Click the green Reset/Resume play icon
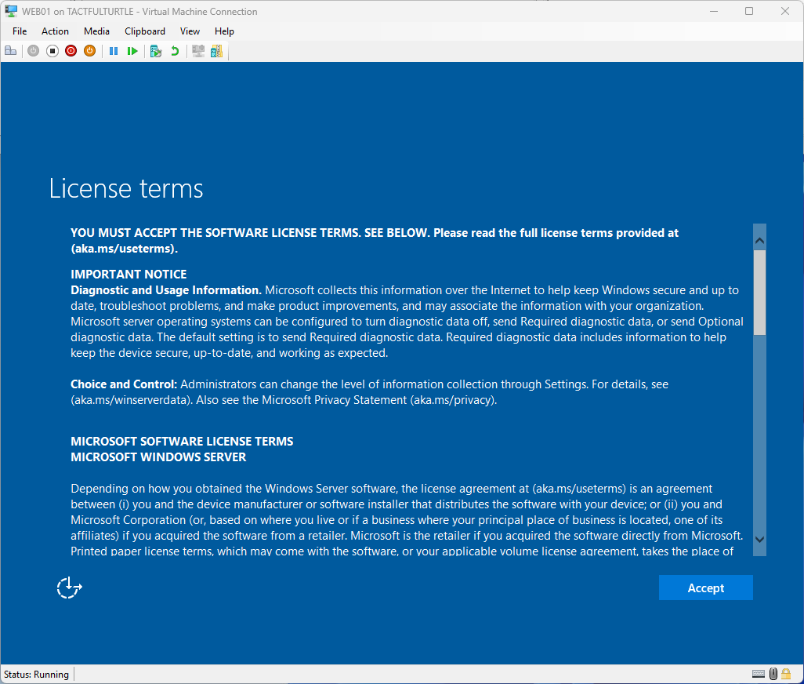The width and height of the screenshot is (804, 684). pyautogui.click(x=132, y=51)
